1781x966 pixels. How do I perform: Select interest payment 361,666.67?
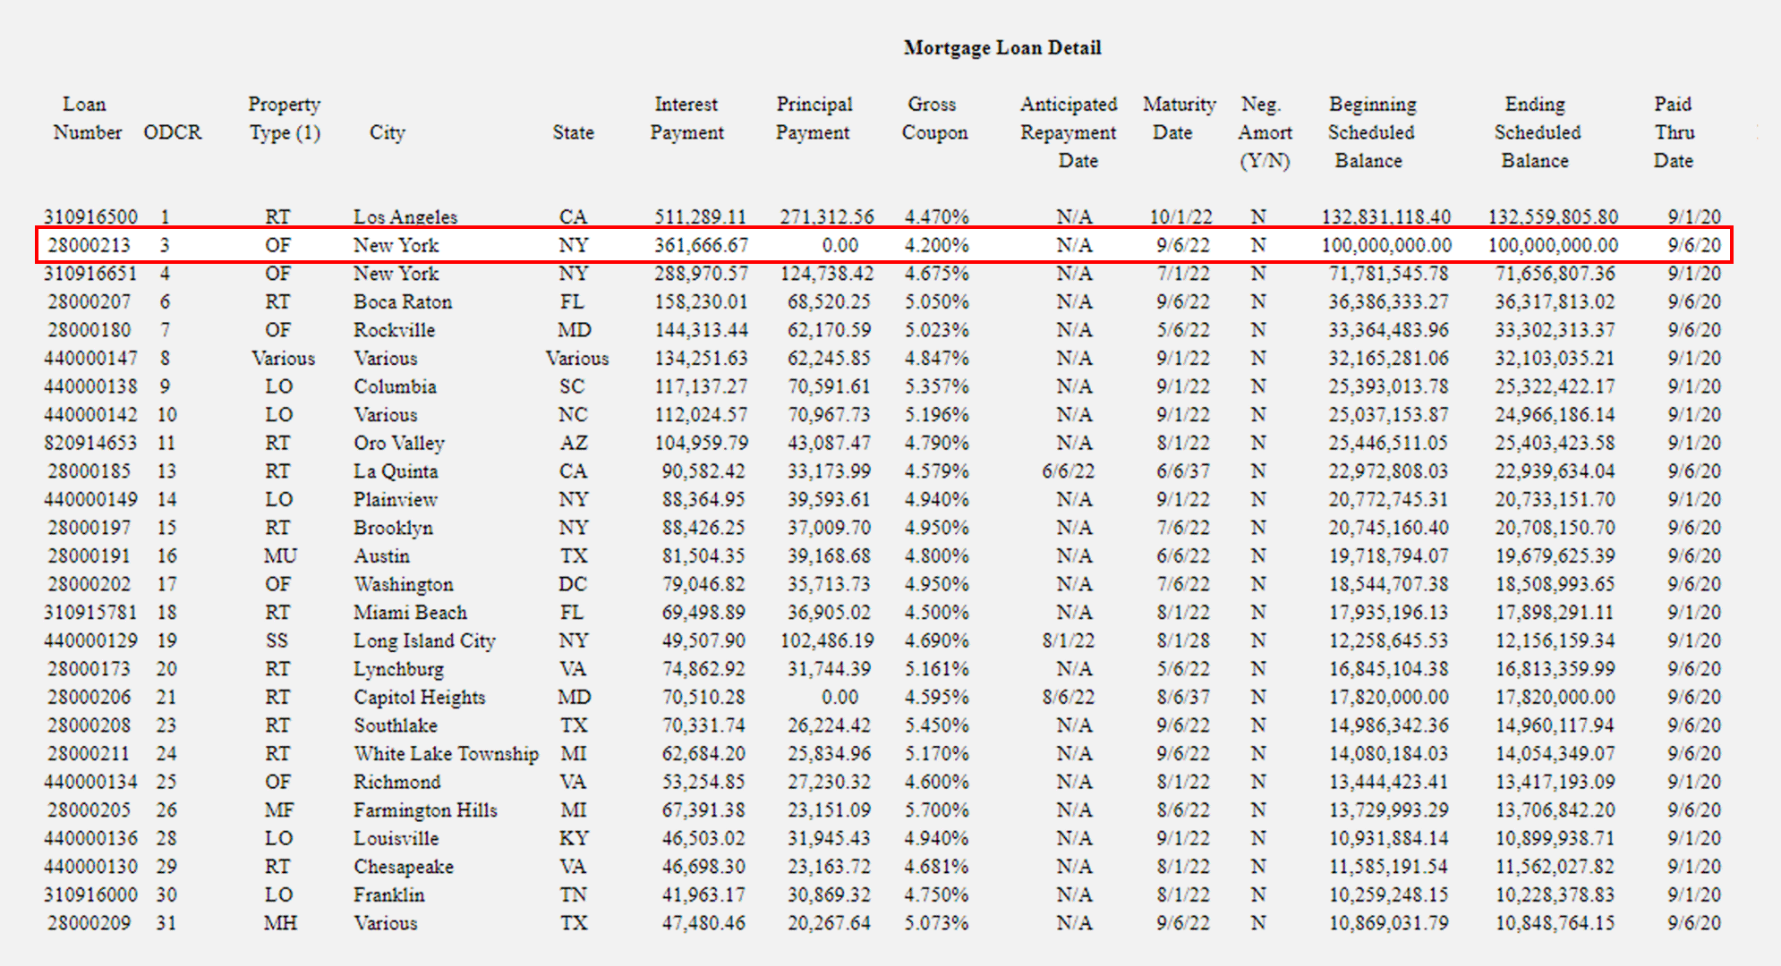pyautogui.click(x=701, y=245)
